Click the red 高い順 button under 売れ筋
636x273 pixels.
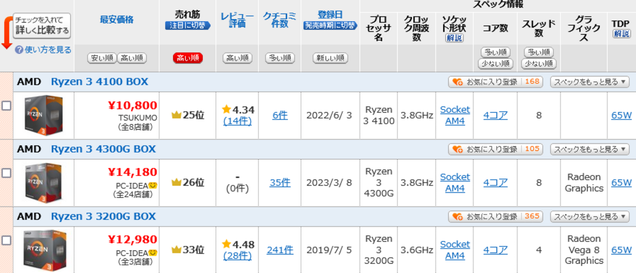click(x=187, y=58)
